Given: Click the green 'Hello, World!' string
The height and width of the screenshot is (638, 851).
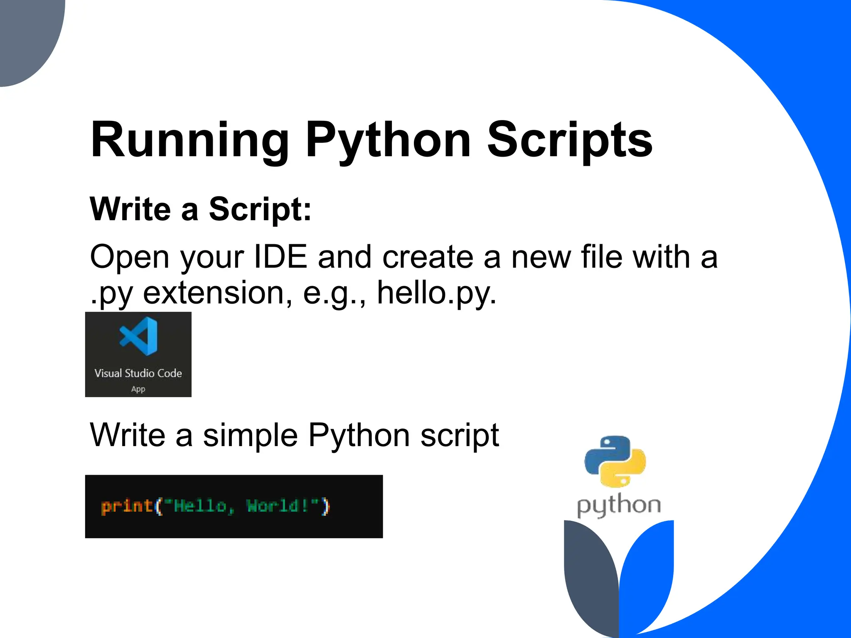Looking at the screenshot, I should 241,506.
